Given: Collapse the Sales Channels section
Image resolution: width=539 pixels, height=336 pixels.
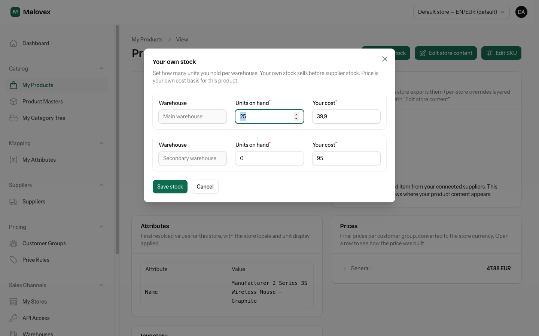Looking at the screenshot, I should coord(101,285).
